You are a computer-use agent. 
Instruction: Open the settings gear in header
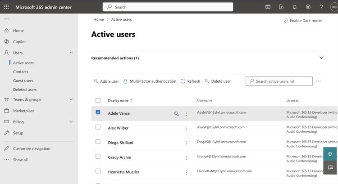tap(308, 7)
